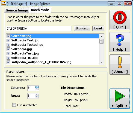Select the SoftpediaTest.jpg file name
This screenshot has height=113, width=133.
25,53
